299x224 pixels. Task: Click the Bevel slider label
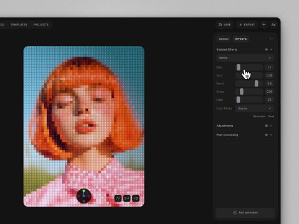point(220,83)
